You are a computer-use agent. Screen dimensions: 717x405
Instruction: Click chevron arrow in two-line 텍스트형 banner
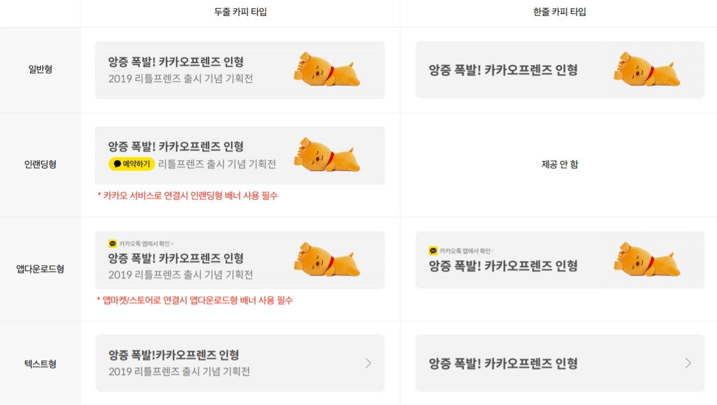point(368,364)
